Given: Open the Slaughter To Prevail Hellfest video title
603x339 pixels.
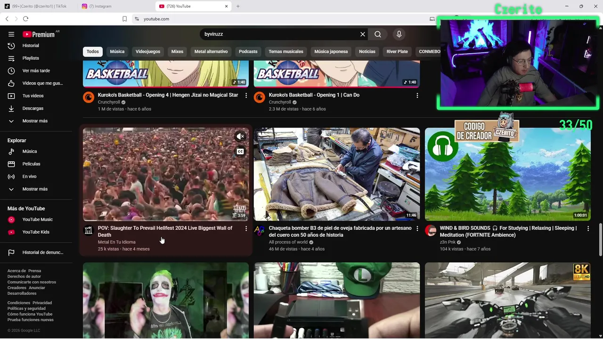Looking at the screenshot, I should click(165, 231).
